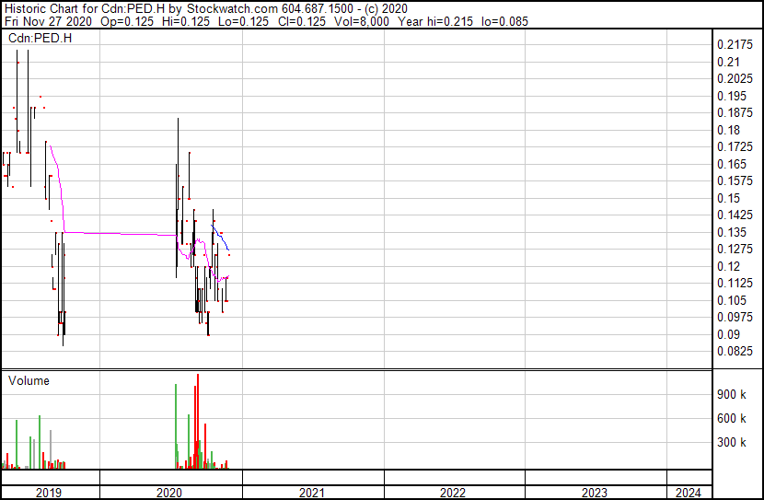Viewport: 764px width, 500px height.
Task: Click the 2019 year label on timeline
Action: [49, 493]
